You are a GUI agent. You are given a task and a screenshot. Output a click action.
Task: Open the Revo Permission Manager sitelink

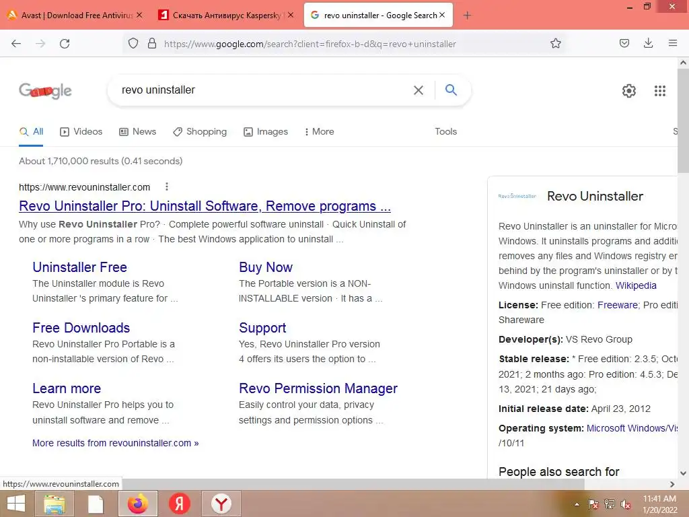coord(318,388)
